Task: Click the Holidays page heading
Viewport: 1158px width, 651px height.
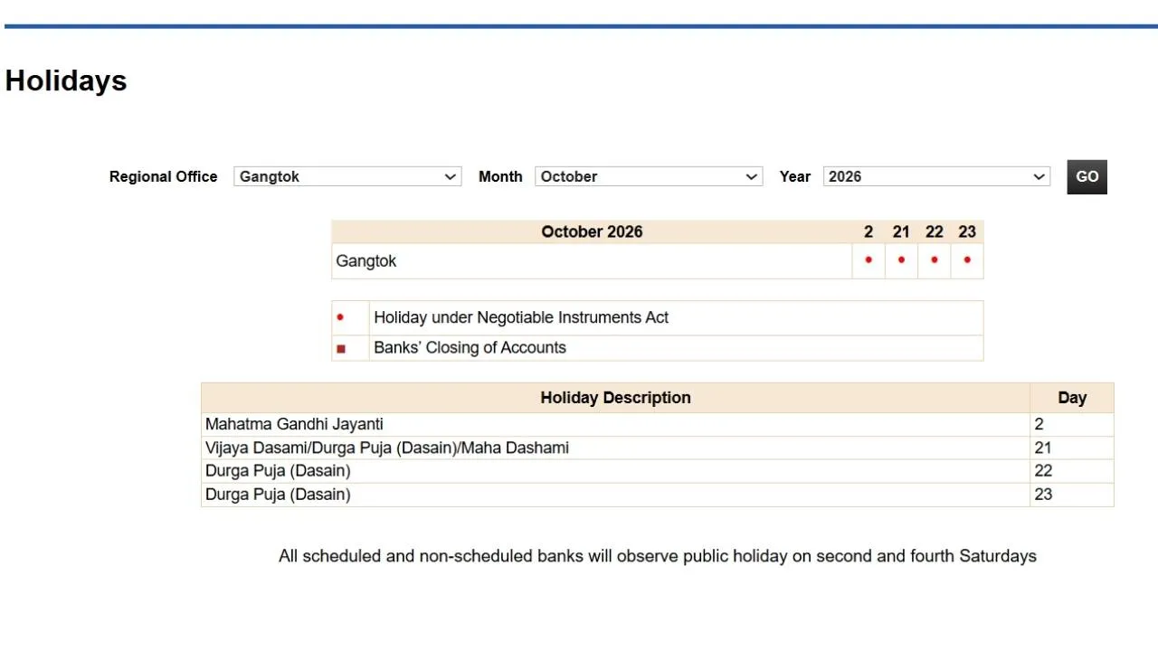Action: tap(66, 81)
